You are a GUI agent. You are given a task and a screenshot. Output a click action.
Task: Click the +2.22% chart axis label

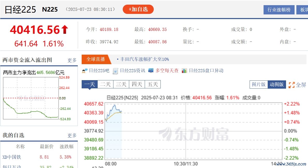click(292, 104)
